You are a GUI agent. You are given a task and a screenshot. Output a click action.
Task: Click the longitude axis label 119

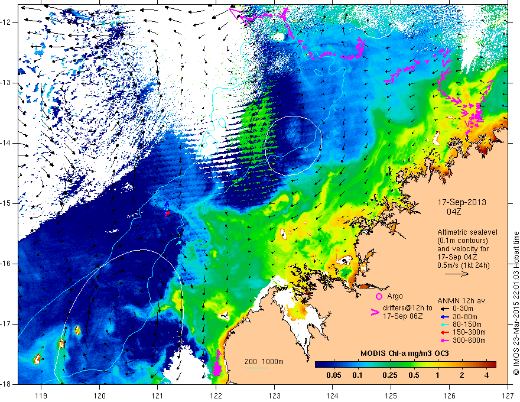coord(41,395)
